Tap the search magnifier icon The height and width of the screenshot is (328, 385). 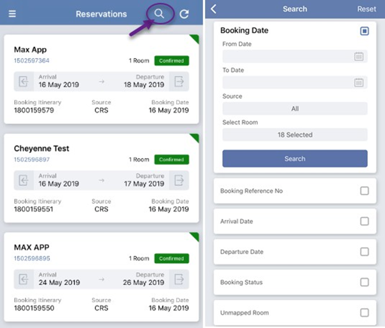[x=159, y=14]
